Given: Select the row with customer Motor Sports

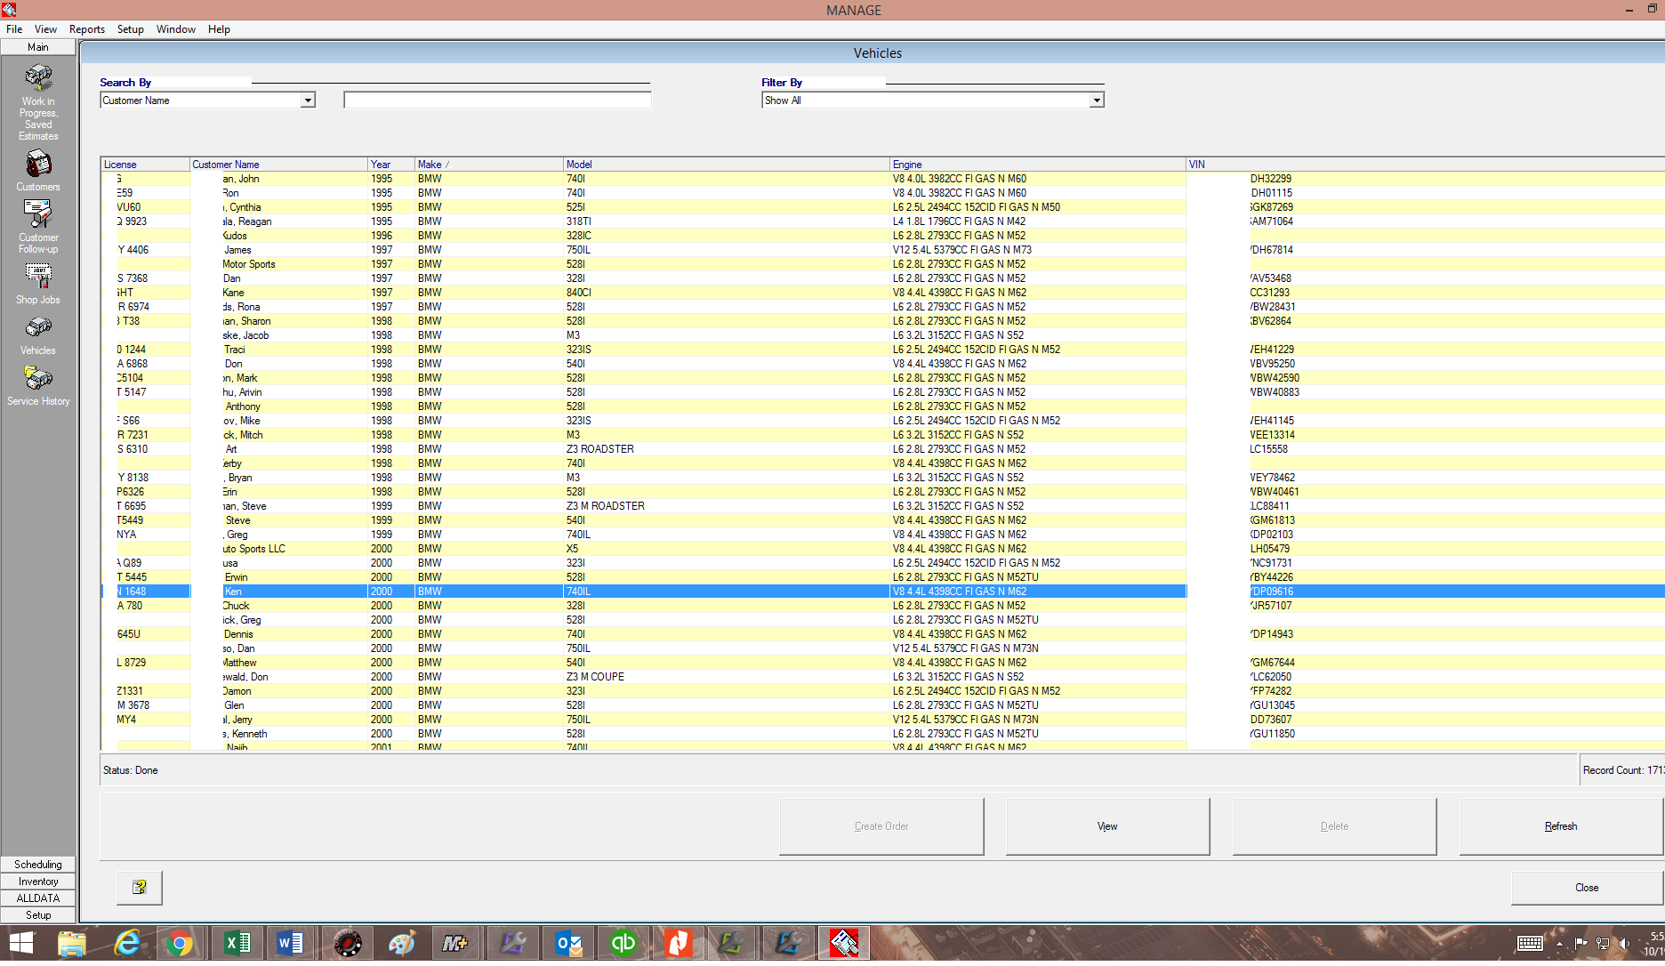Looking at the screenshot, I should pos(882,264).
